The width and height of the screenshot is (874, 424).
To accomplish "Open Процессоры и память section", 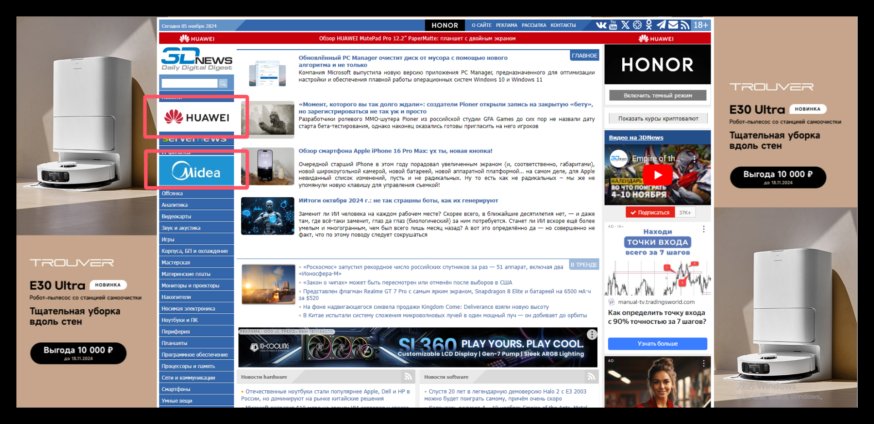I will pyautogui.click(x=197, y=366).
